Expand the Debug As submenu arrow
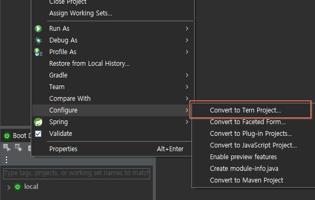 click(187, 40)
